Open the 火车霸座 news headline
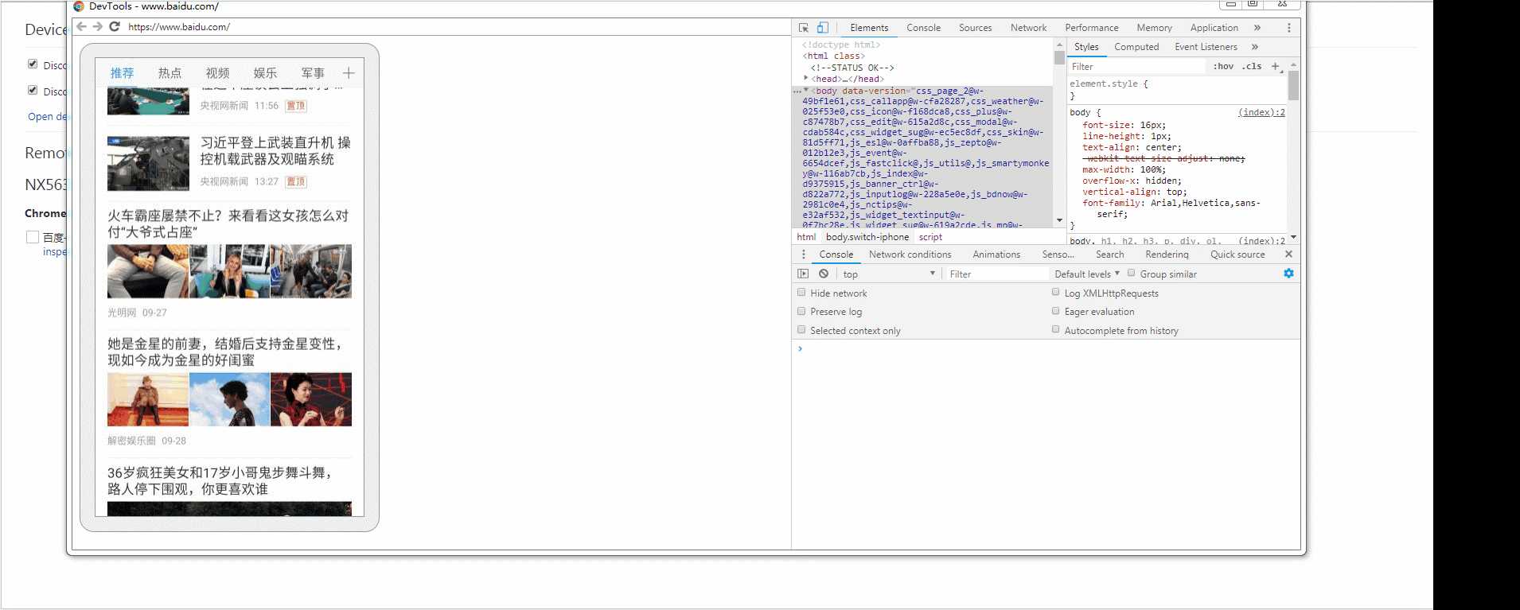This screenshot has width=1520, height=610. pyautogui.click(x=228, y=223)
